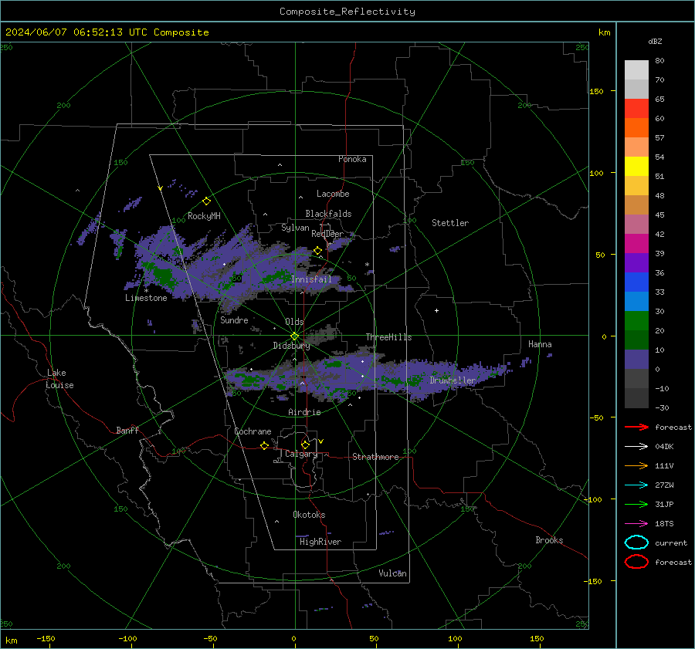Click the Ponoka town label
This screenshot has width=695, height=649.
(352, 159)
